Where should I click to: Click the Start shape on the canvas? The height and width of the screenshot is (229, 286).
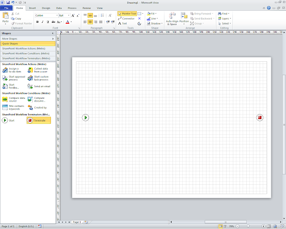pyautogui.click(x=85, y=118)
